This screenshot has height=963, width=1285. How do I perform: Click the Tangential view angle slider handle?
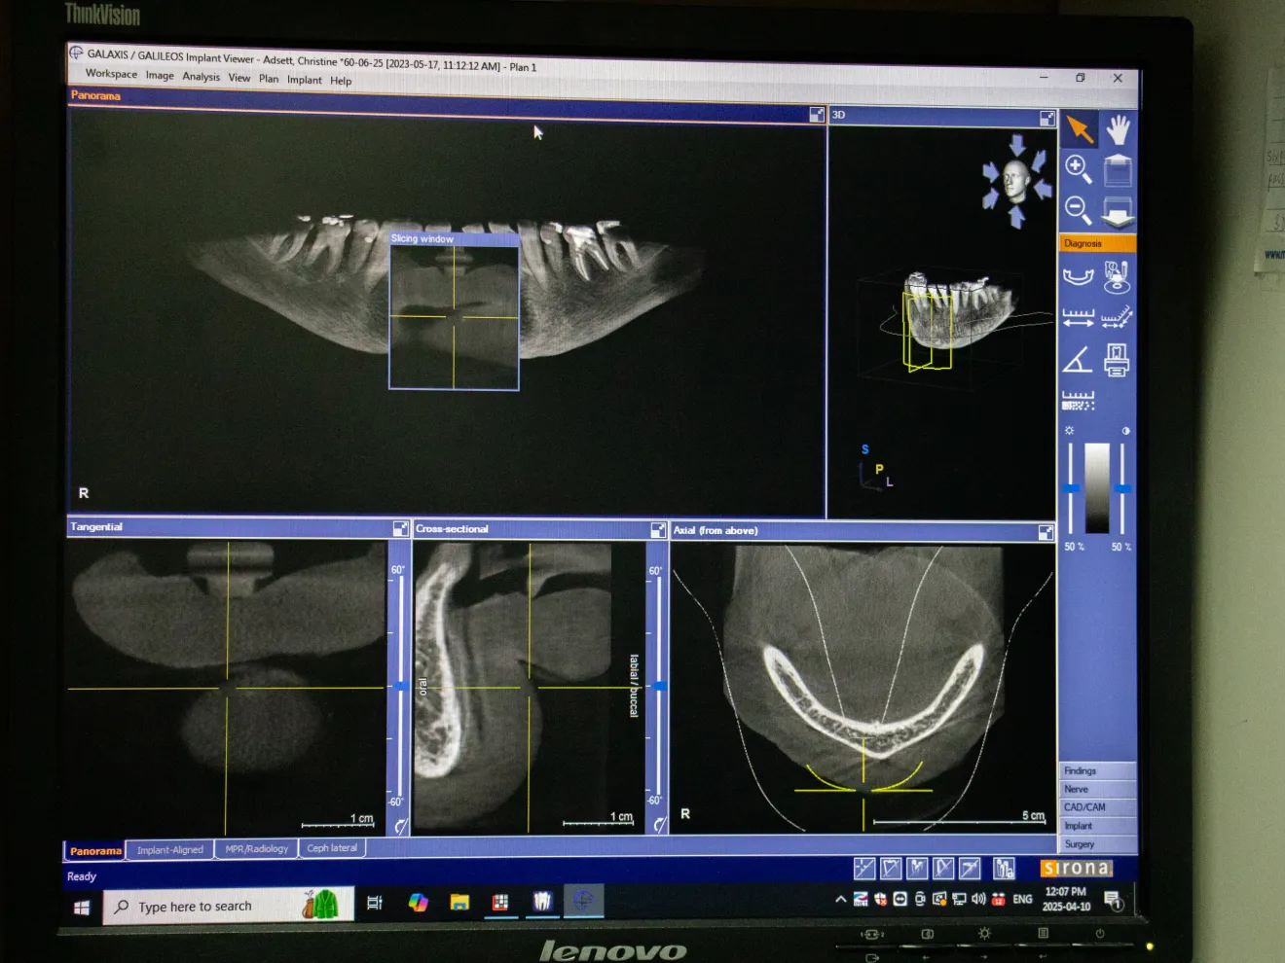click(400, 687)
